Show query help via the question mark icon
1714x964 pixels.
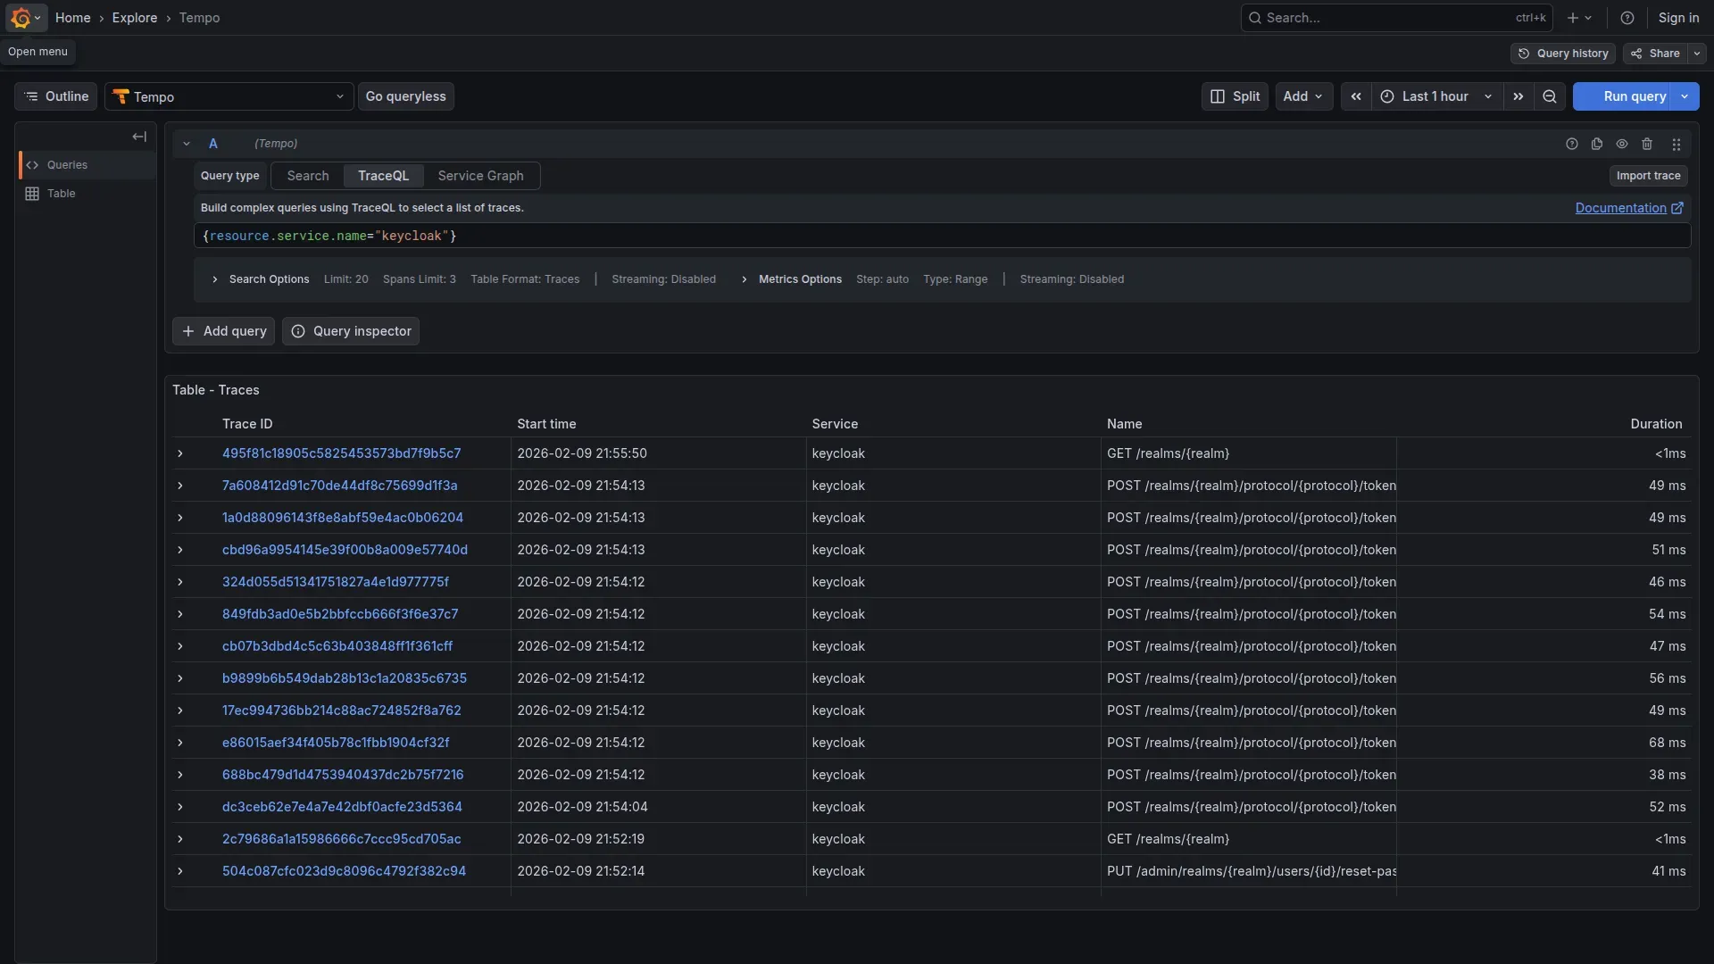pos(1572,144)
